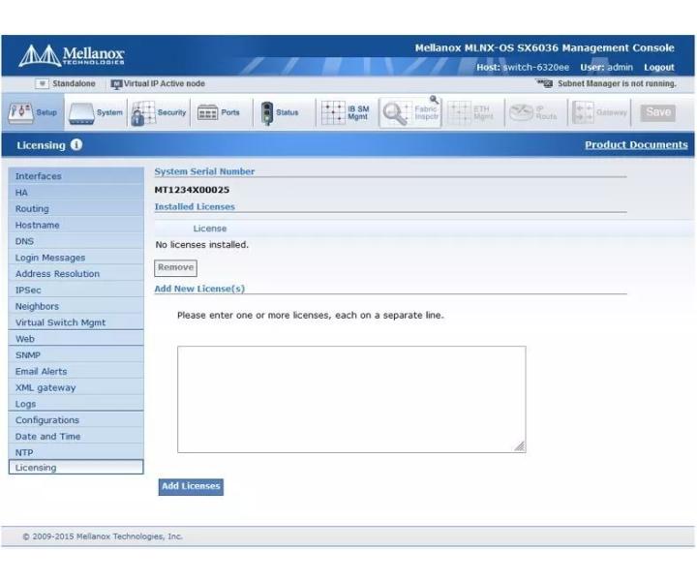Click the Add Licenses button
The image size is (697, 581).
pyautogui.click(x=191, y=486)
